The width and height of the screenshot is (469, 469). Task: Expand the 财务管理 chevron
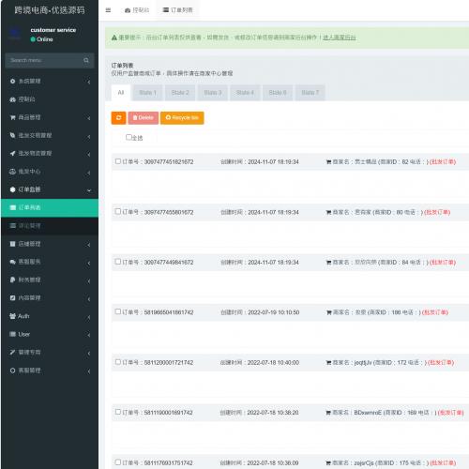point(89,281)
